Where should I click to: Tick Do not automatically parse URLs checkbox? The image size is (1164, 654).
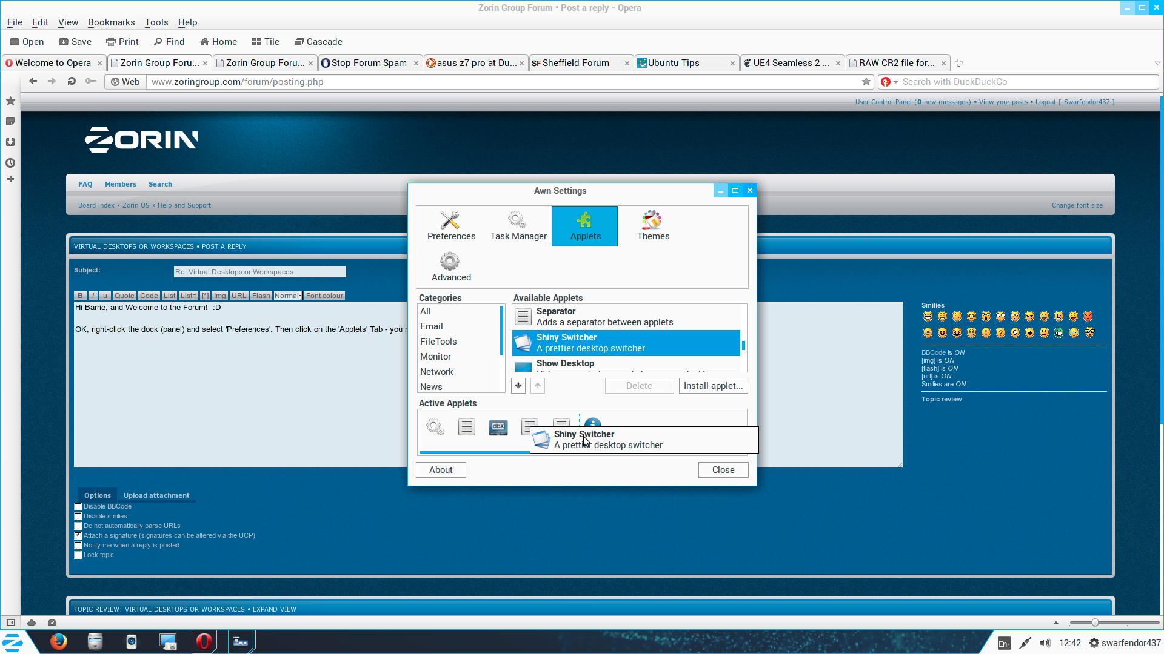(78, 526)
